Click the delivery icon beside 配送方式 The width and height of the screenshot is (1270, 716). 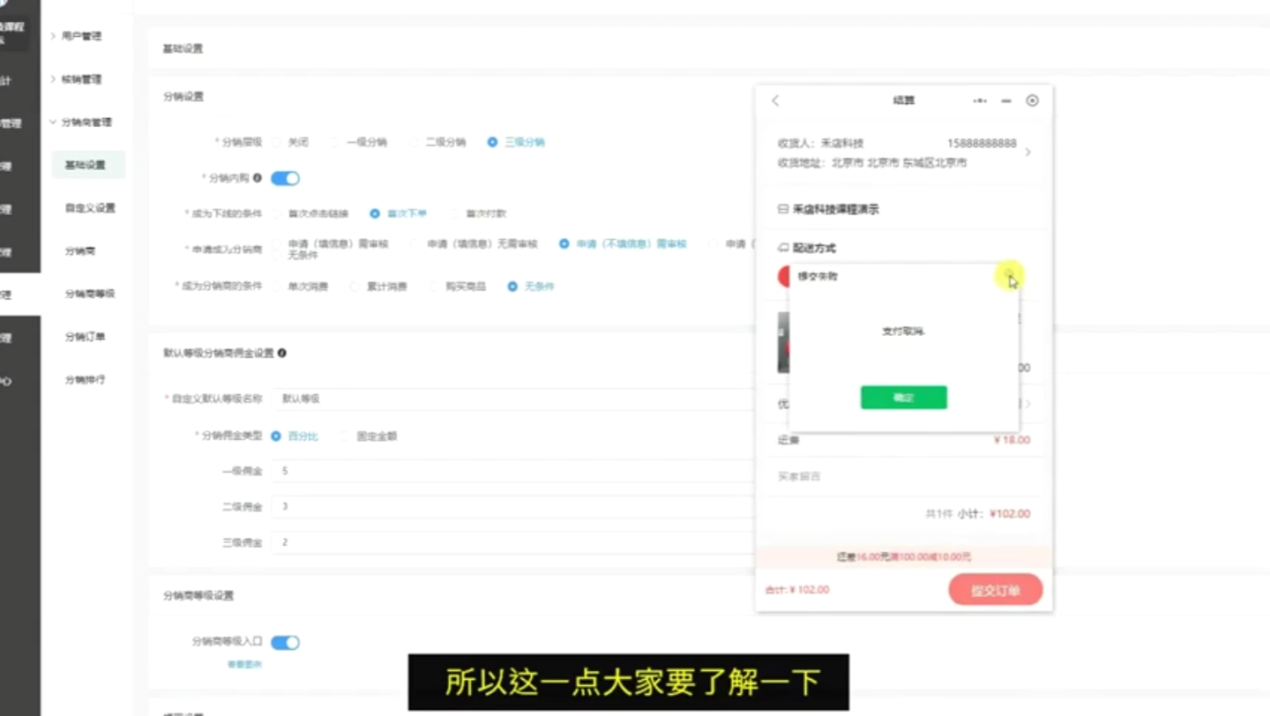[x=782, y=249]
